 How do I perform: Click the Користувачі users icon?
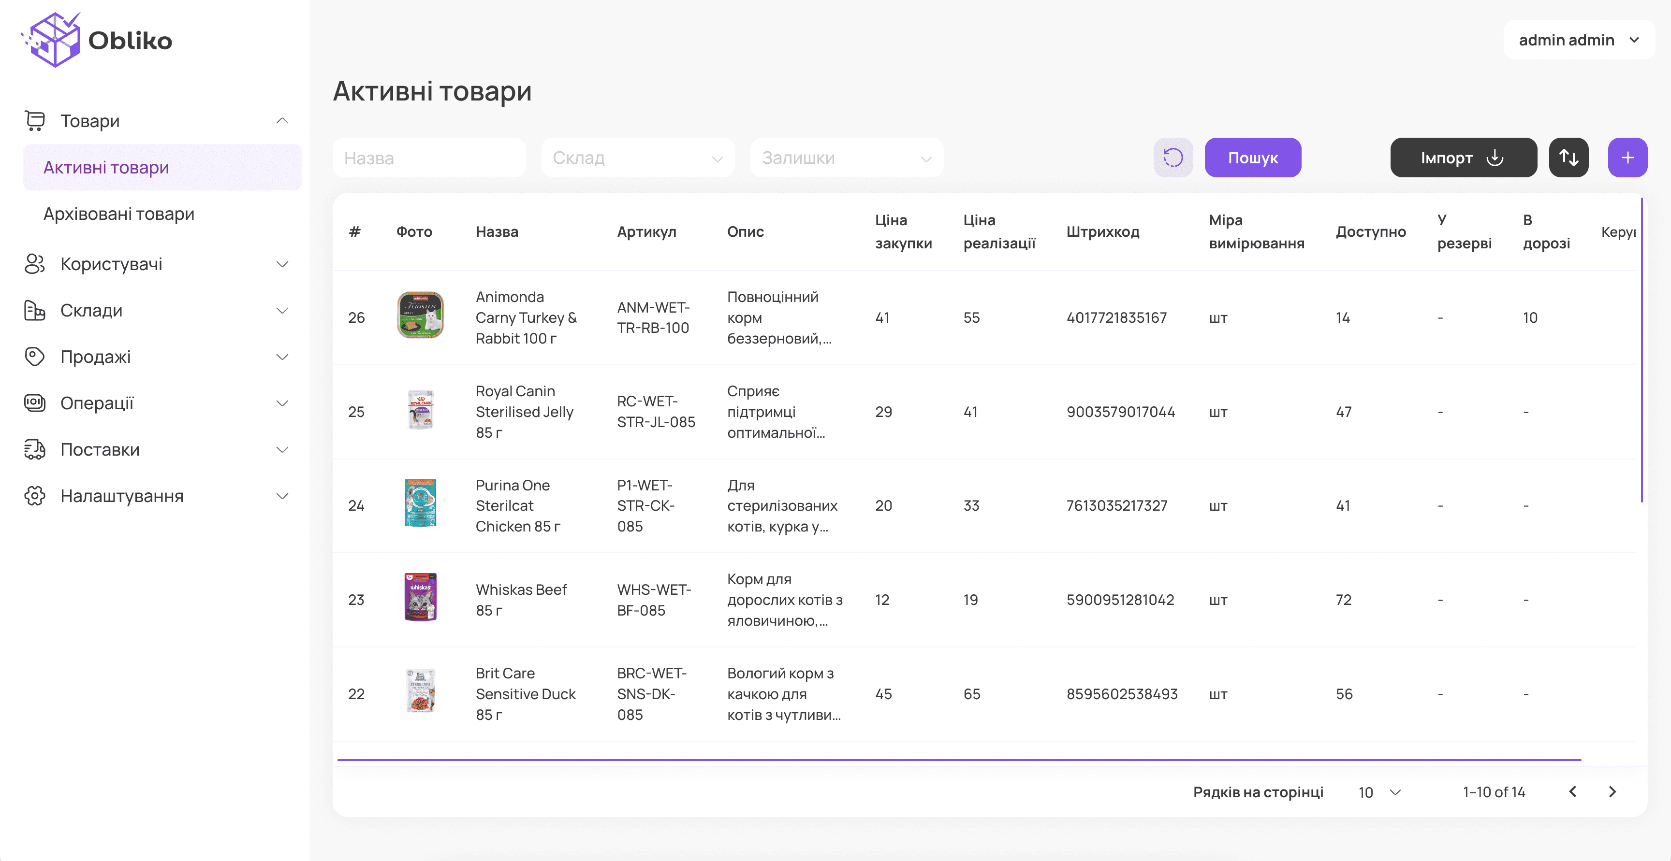(34, 264)
